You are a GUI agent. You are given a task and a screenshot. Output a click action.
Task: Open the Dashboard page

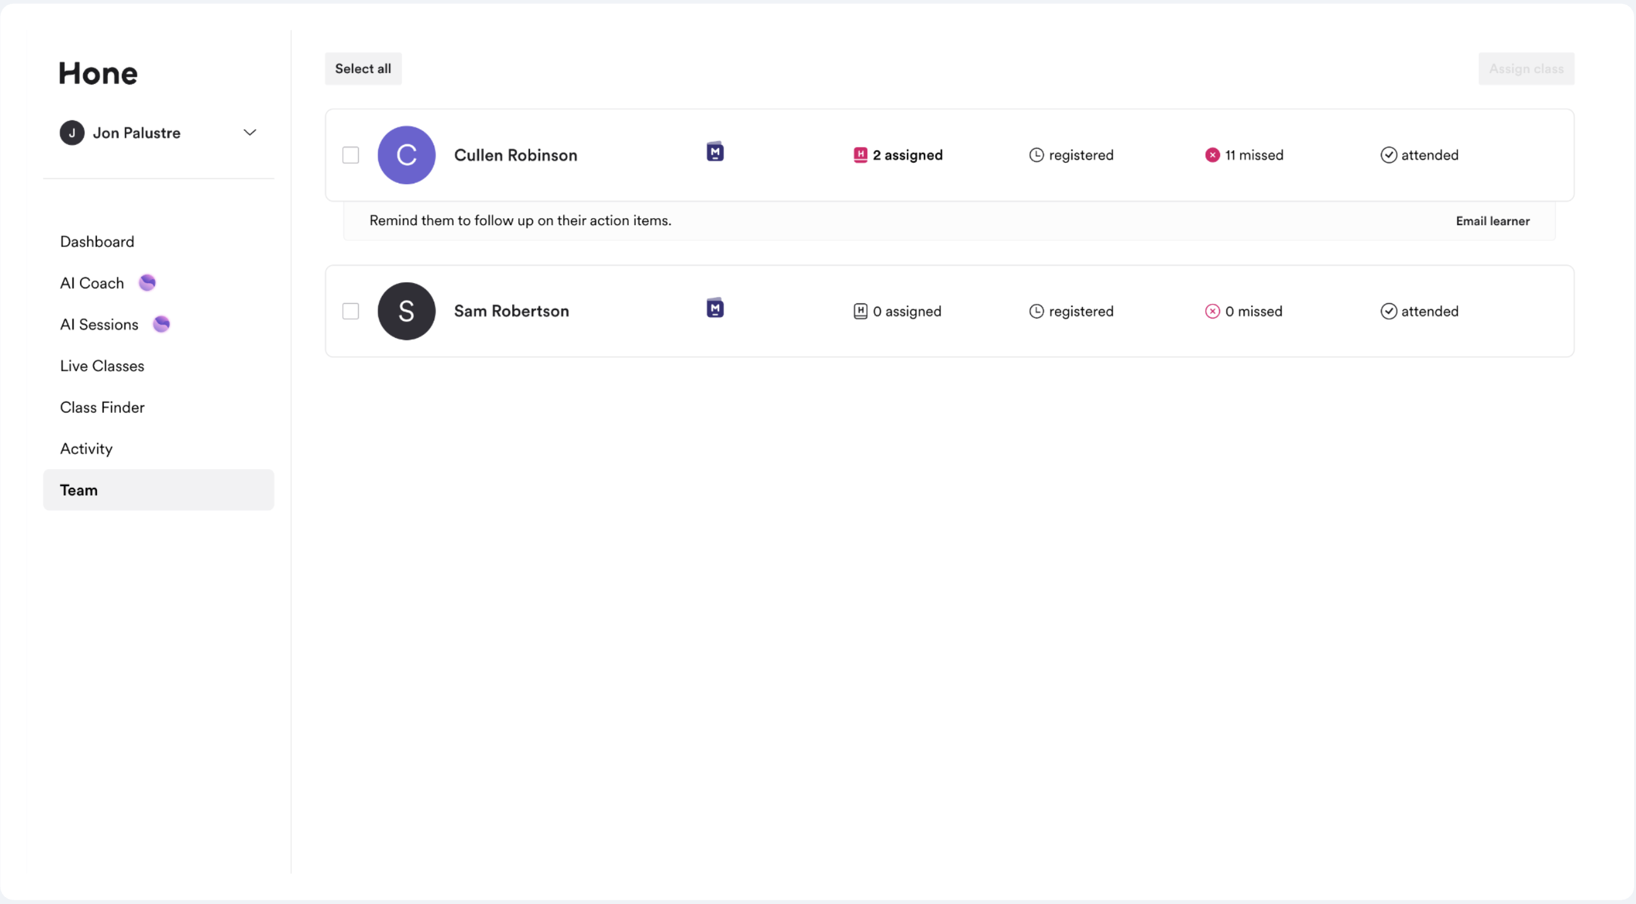97,241
